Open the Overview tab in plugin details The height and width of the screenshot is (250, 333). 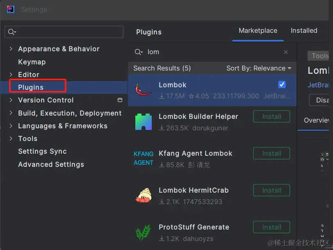coord(316,120)
